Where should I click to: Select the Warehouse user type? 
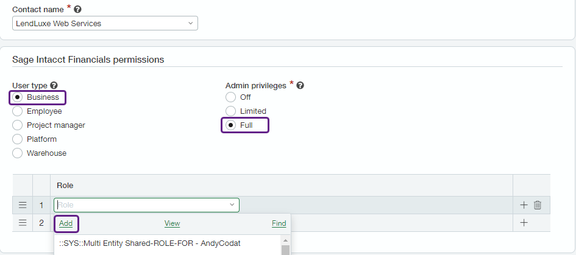(18, 153)
